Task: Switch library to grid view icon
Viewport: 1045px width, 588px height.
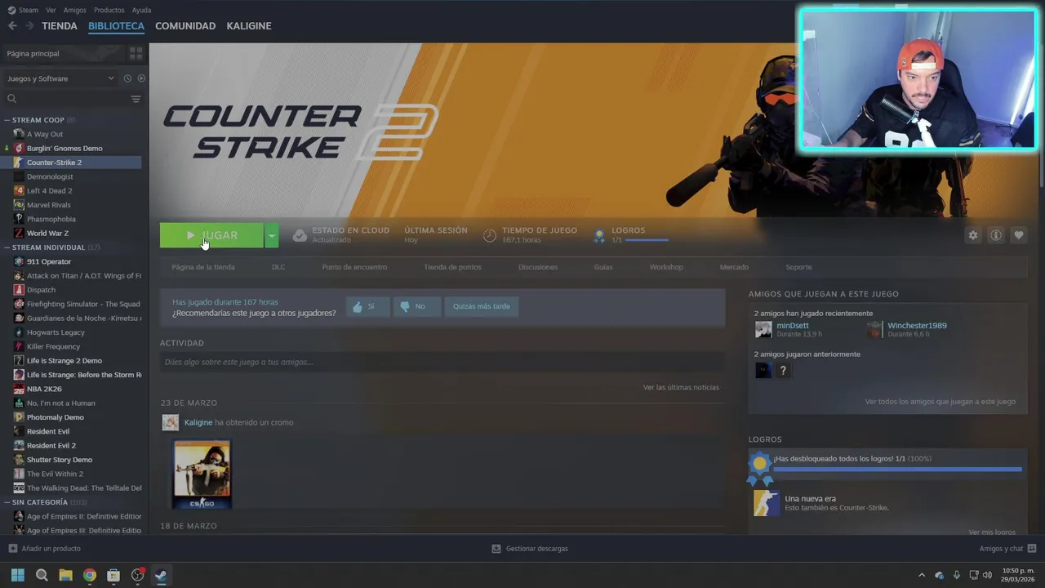Action: (136, 53)
